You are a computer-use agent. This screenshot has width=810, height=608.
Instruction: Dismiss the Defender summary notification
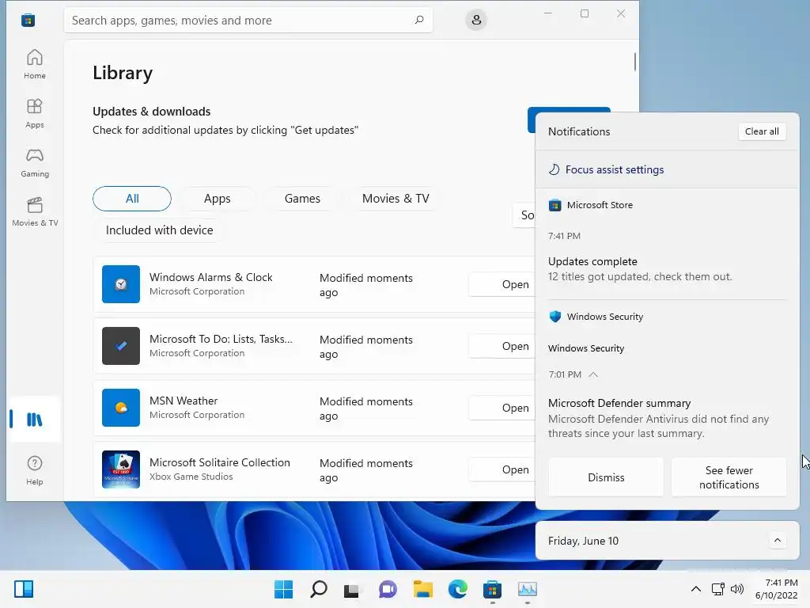[606, 477]
